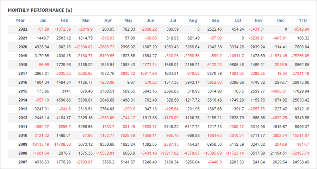Select the Dec column header
317x169 pixels.
281,20
